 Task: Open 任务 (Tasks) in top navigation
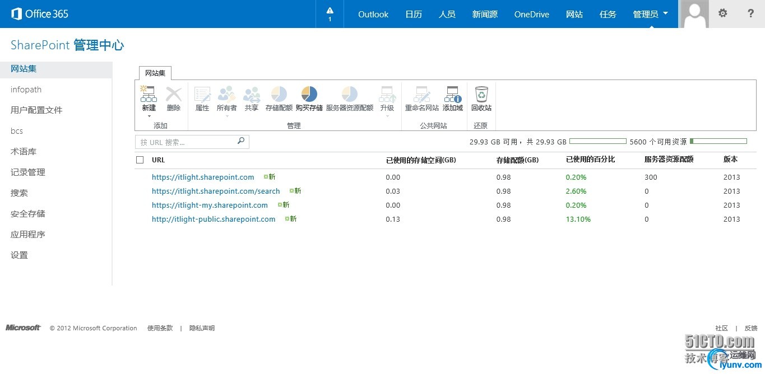pos(608,15)
